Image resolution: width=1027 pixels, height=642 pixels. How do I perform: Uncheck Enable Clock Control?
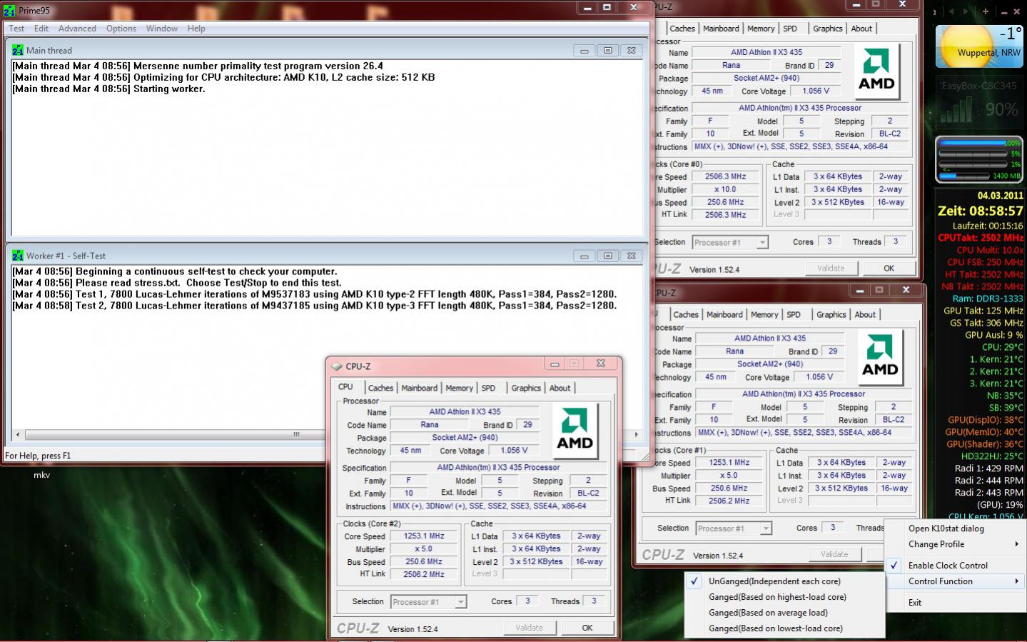point(948,565)
